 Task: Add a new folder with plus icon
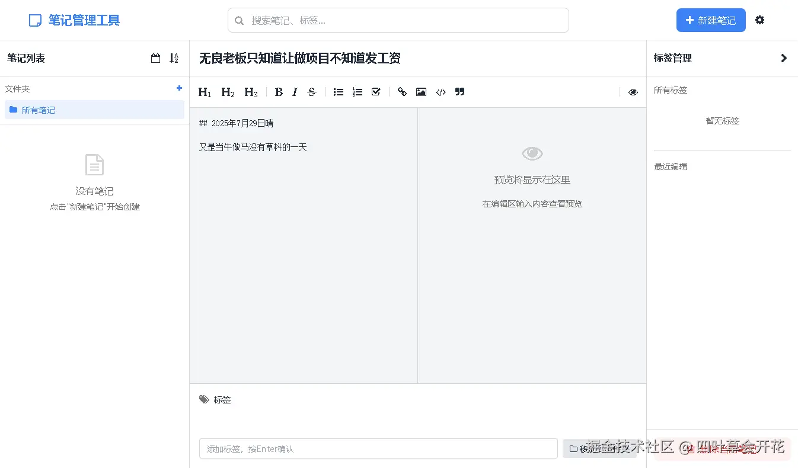pyautogui.click(x=180, y=88)
